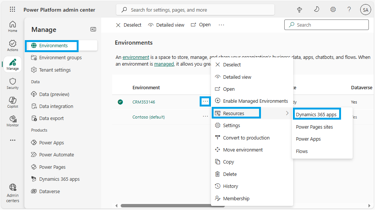Deselect the CRM353146 environment checkmark

coord(120,102)
